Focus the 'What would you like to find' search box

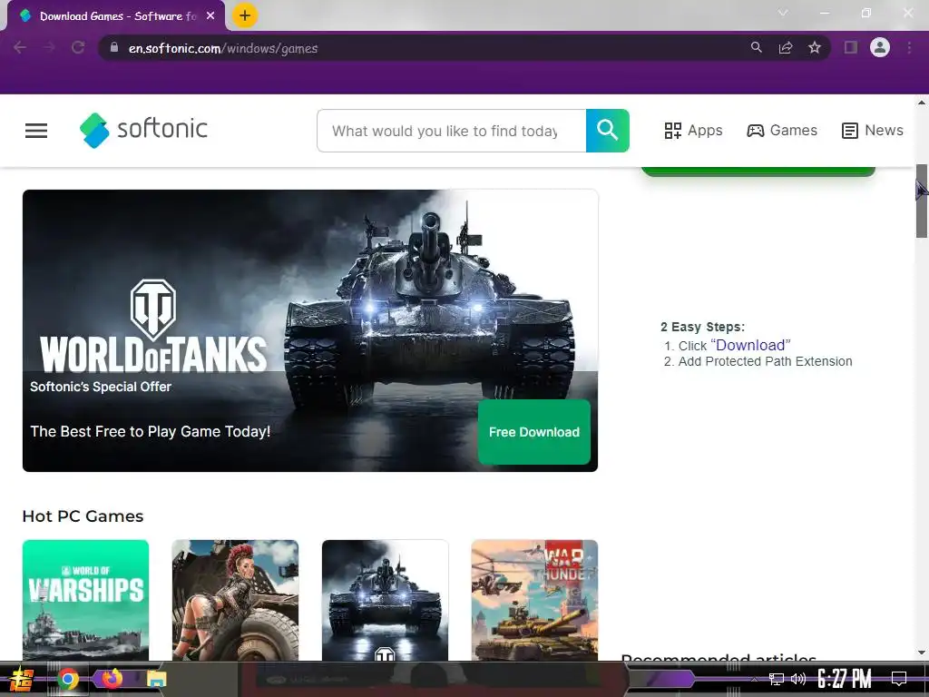(x=452, y=131)
